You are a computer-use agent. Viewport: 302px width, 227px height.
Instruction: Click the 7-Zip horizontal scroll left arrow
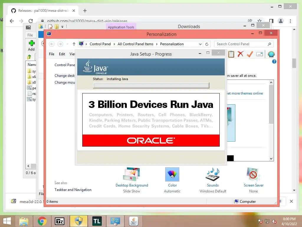(29, 166)
